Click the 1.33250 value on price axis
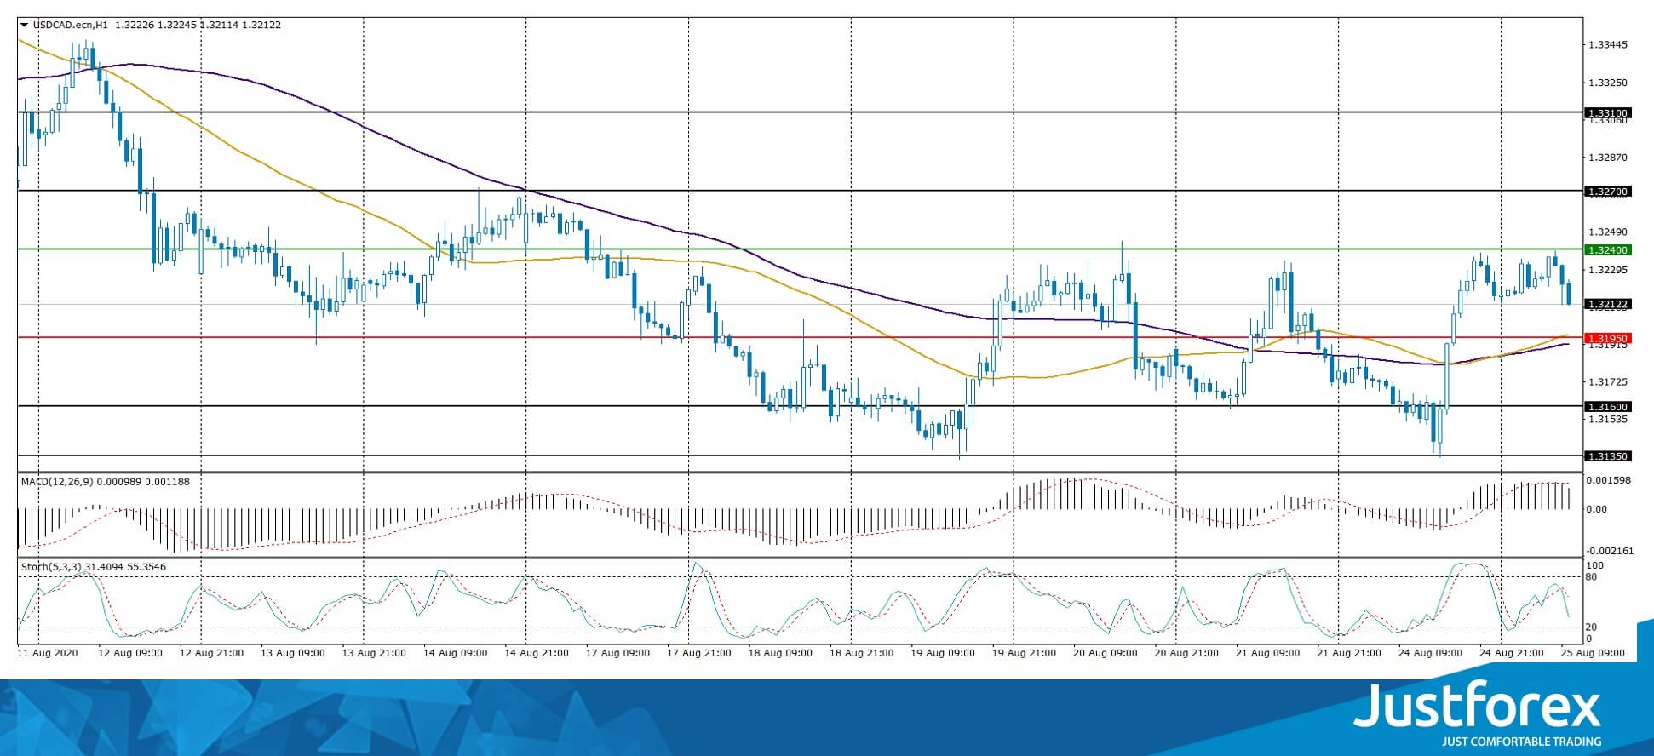Image resolution: width=1654 pixels, height=756 pixels. click(1609, 83)
